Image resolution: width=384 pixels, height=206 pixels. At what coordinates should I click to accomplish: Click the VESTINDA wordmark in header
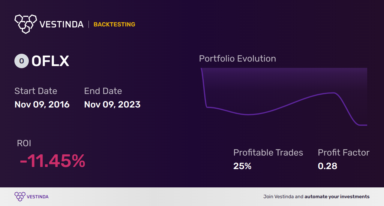pos(61,24)
